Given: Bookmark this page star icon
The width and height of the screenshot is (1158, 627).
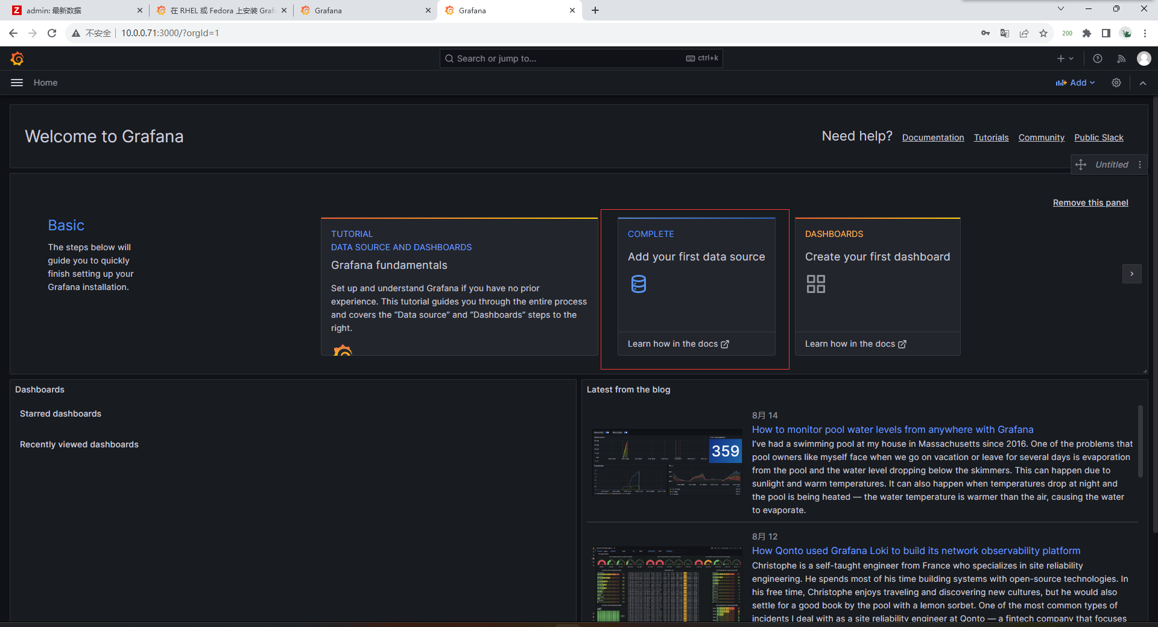Looking at the screenshot, I should pyautogui.click(x=1043, y=33).
